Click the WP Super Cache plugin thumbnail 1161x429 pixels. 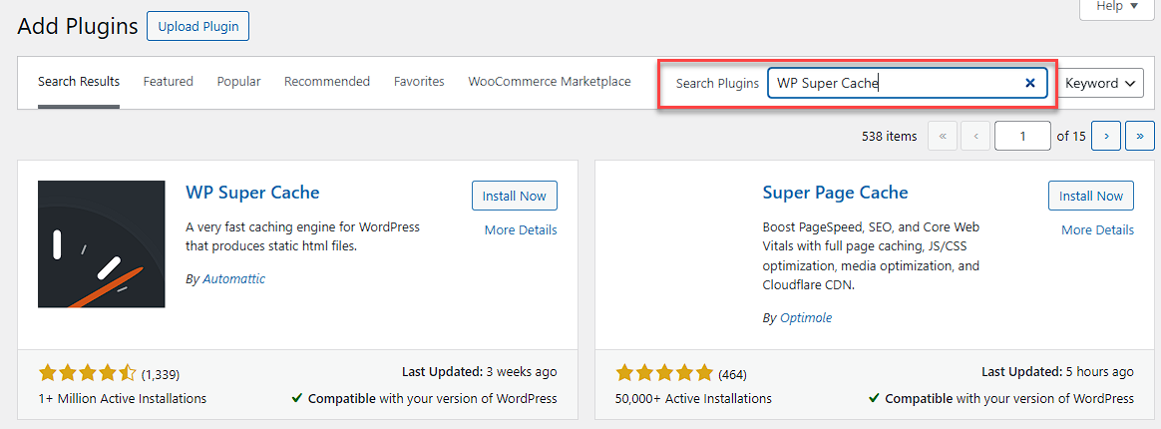(x=101, y=244)
